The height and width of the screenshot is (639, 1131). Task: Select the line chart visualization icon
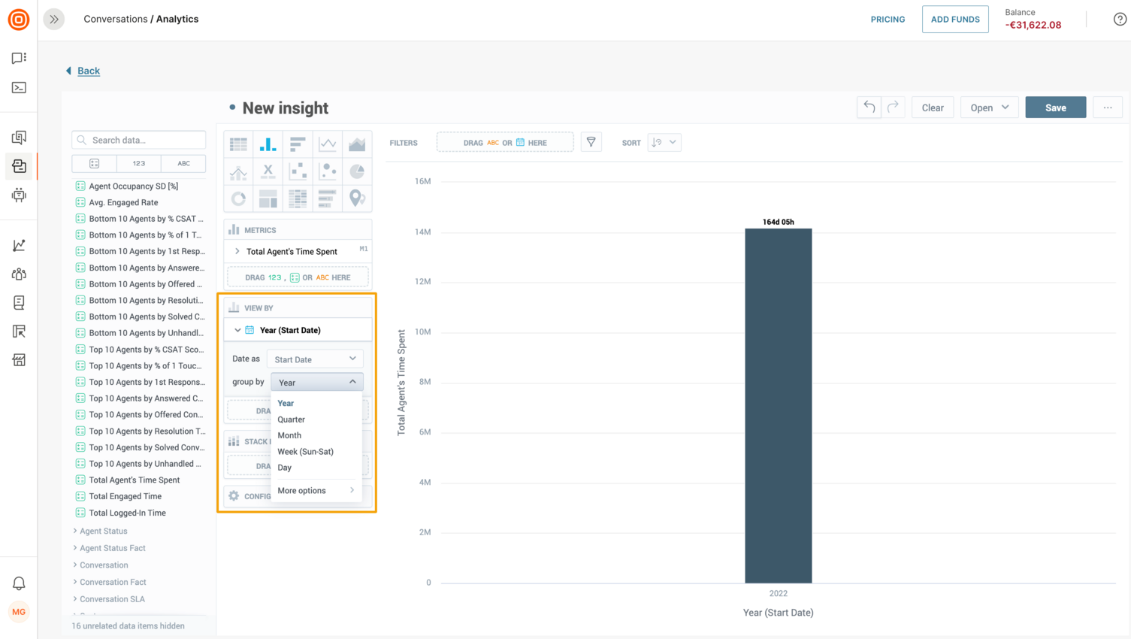tap(328, 144)
